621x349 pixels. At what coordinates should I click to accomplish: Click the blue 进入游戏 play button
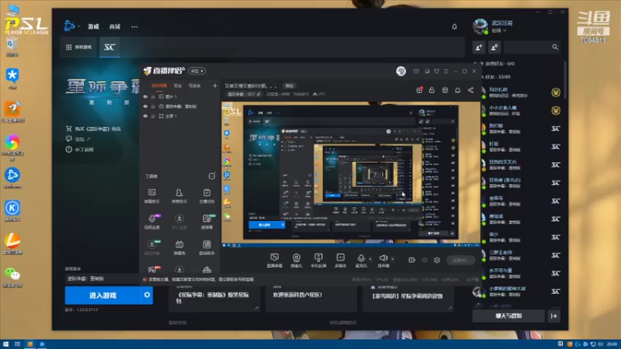[103, 295]
